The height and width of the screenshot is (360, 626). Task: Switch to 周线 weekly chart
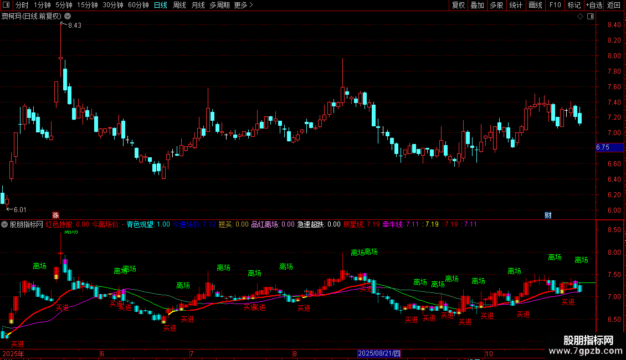pyautogui.click(x=179, y=5)
